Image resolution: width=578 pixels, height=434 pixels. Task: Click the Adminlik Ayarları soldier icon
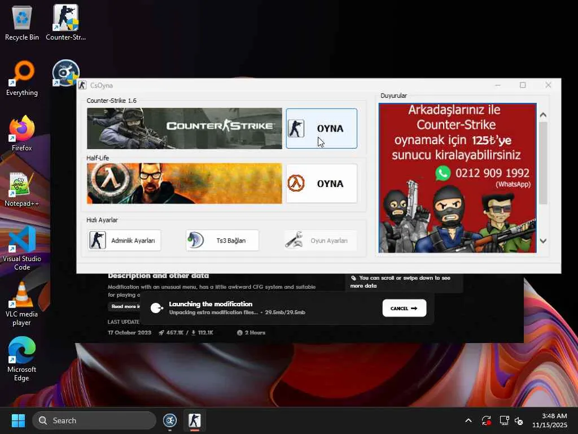97,240
